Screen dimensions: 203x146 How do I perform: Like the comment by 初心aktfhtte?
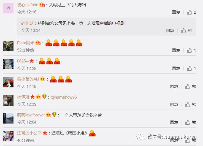[x=191, y=12]
